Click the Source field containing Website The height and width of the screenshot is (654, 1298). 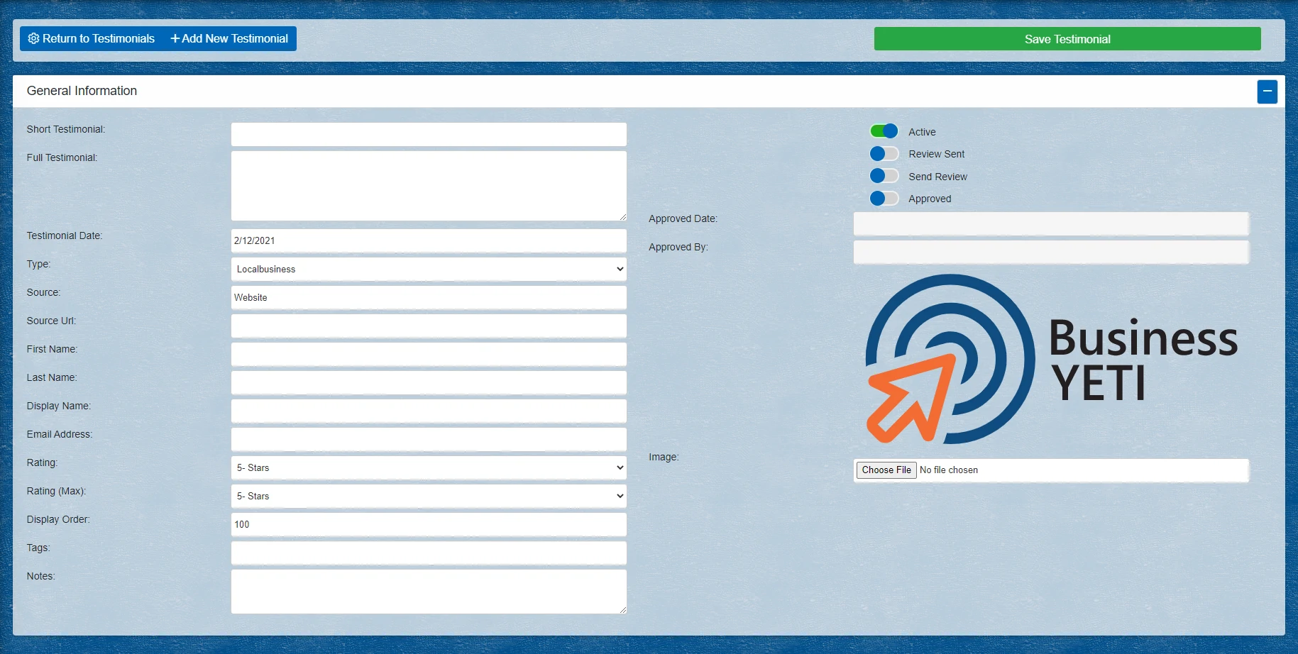[429, 297]
